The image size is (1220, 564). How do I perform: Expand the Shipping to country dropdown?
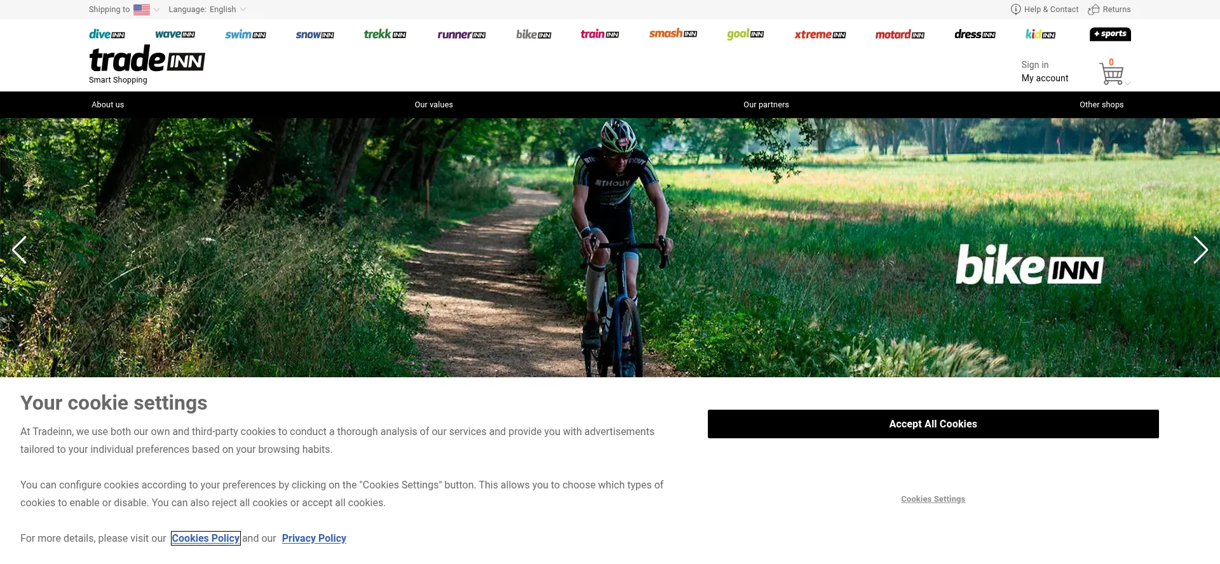[x=157, y=10]
